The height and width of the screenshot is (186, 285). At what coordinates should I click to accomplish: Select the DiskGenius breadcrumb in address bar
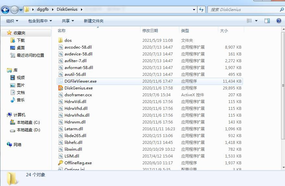click(x=67, y=9)
